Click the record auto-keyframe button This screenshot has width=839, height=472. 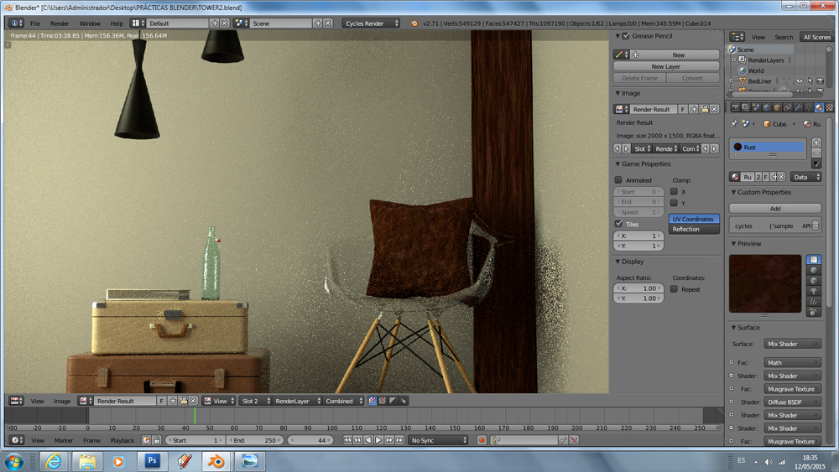pos(482,440)
